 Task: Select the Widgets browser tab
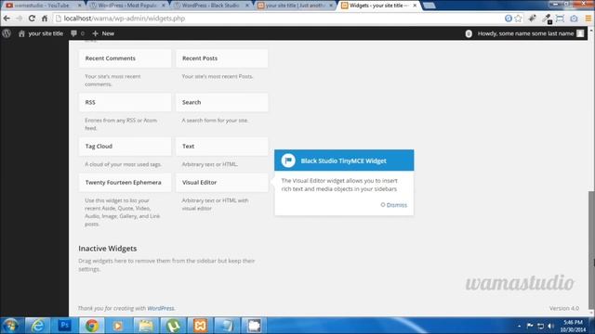(378, 6)
